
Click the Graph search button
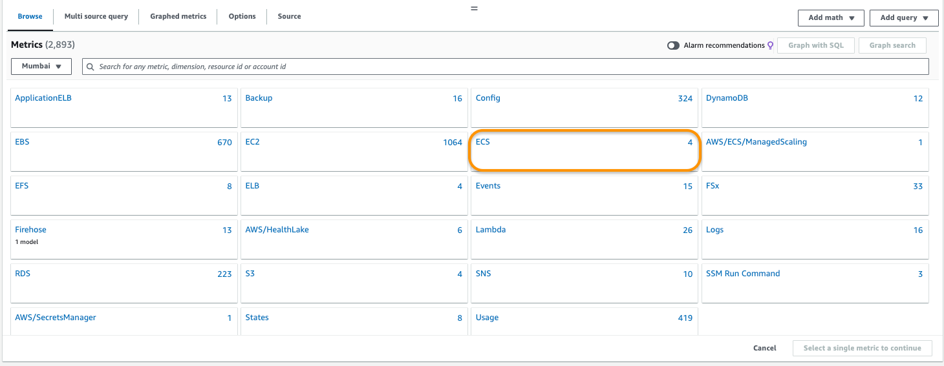click(892, 46)
